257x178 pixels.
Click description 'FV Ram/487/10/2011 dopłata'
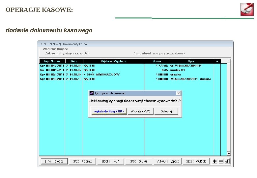[190, 79]
